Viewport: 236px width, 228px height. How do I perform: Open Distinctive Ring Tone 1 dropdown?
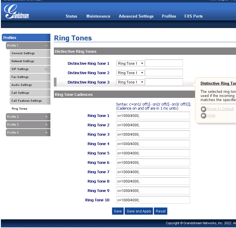tap(130, 63)
